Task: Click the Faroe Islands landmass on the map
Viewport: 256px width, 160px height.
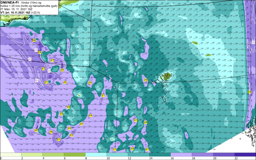Action: coord(166,77)
